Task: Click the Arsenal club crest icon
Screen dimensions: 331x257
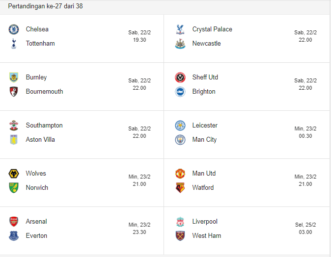Action: (13, 221)
